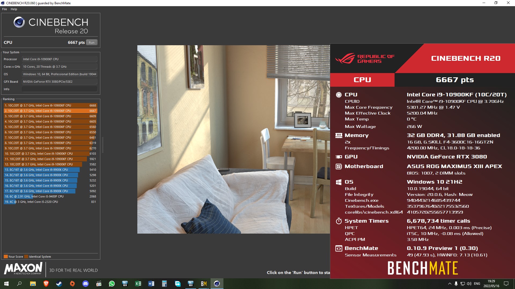Click the Cinebench taskbar icon

[217, 284]
